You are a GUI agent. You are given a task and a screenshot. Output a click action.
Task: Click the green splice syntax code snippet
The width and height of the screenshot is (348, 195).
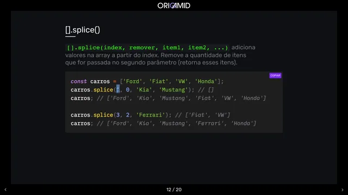(x=147, y=48)
